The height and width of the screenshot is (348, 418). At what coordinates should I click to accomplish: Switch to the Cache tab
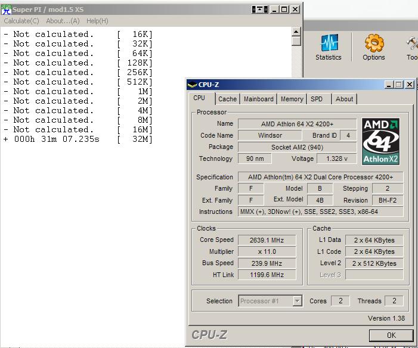227,99
